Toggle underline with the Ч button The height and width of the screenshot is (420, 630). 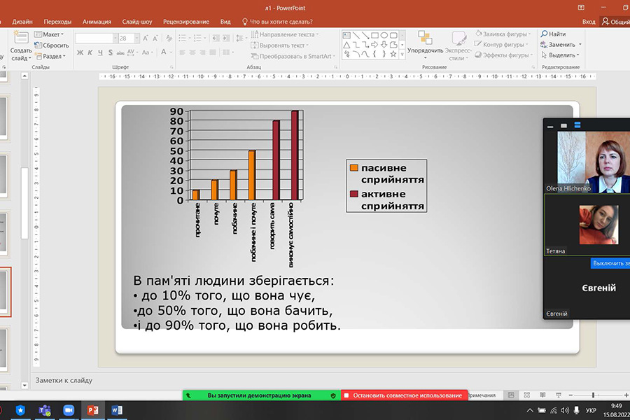(100, 52)
